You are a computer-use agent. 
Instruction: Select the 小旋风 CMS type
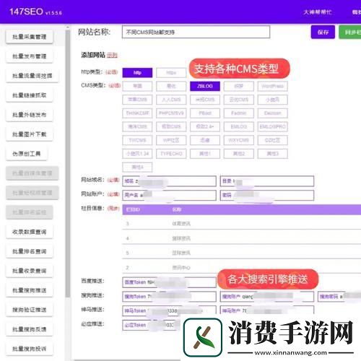pyautogui.click(x=273, y=100)
